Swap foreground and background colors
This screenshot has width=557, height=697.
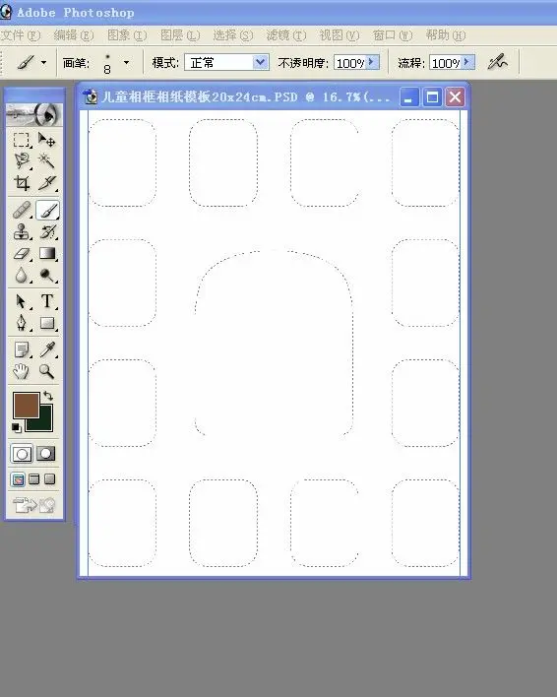pyautogui.click(x=48, y=396)
